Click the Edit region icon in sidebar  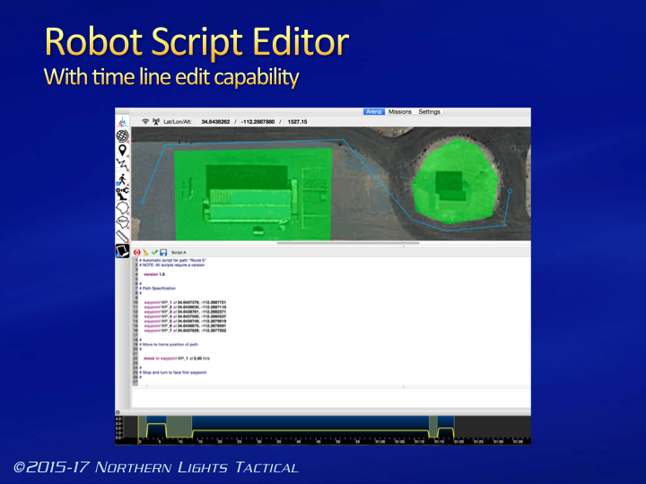[122, 221]
